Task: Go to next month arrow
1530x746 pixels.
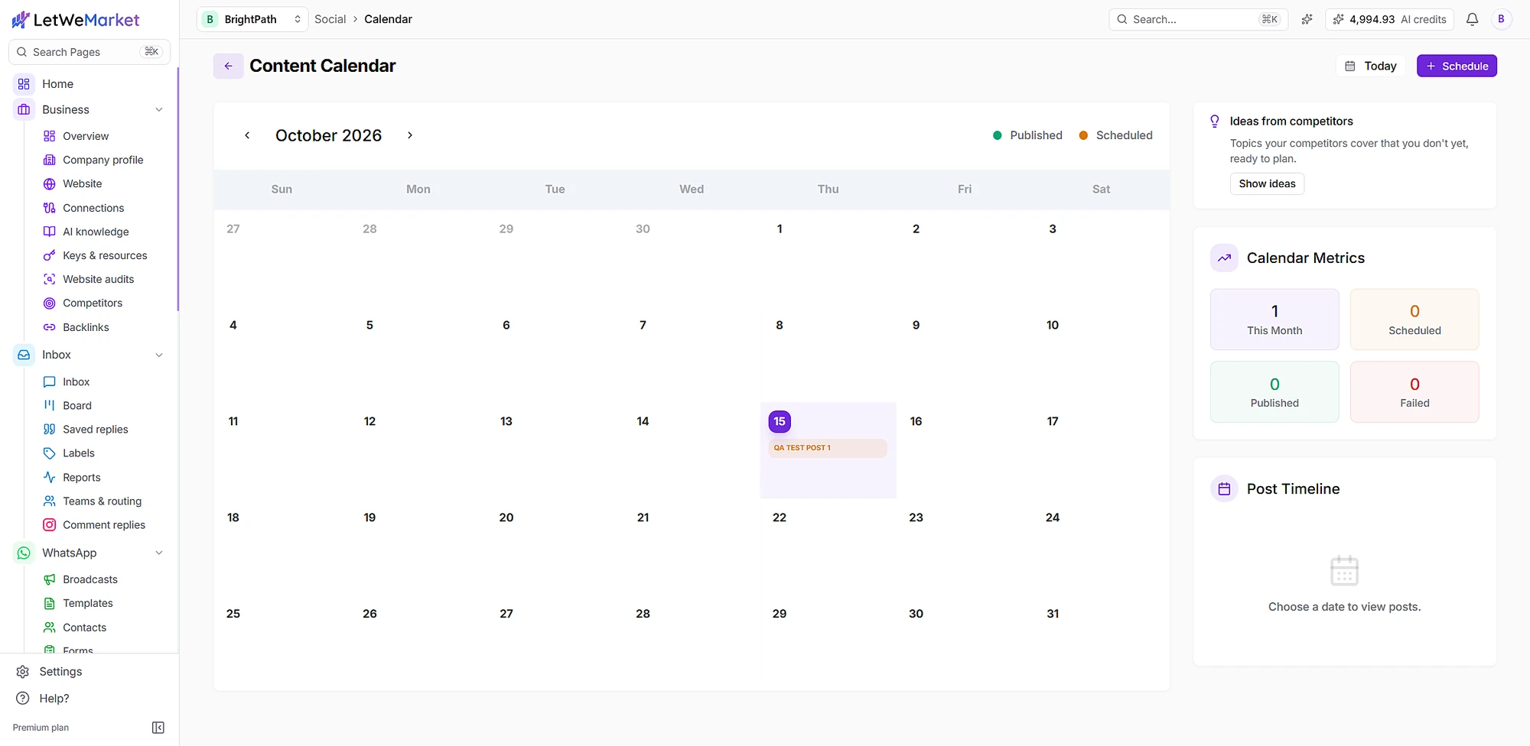Action: tap(410, 135)
